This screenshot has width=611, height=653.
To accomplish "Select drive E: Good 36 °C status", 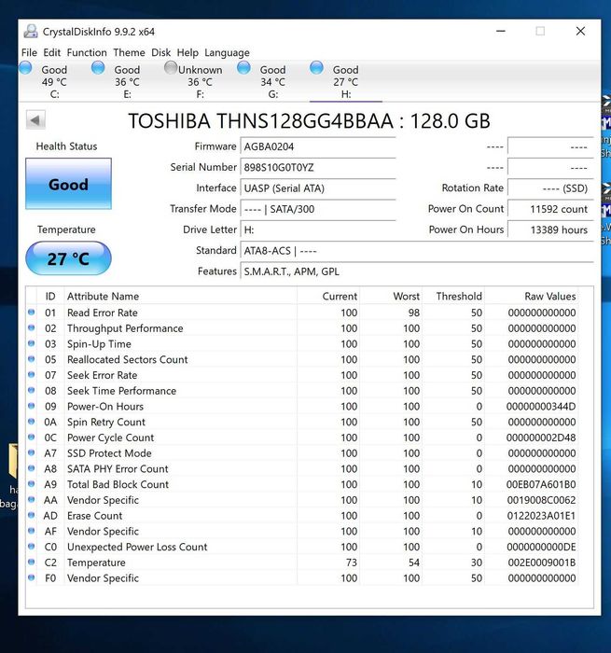I will pos(127,82).
